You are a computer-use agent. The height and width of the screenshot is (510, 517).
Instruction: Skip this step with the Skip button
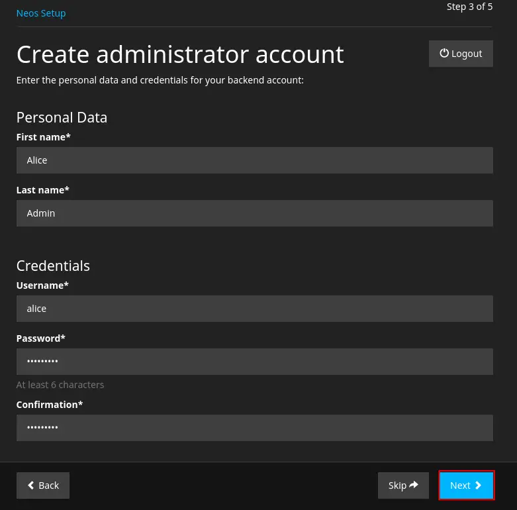403,485
